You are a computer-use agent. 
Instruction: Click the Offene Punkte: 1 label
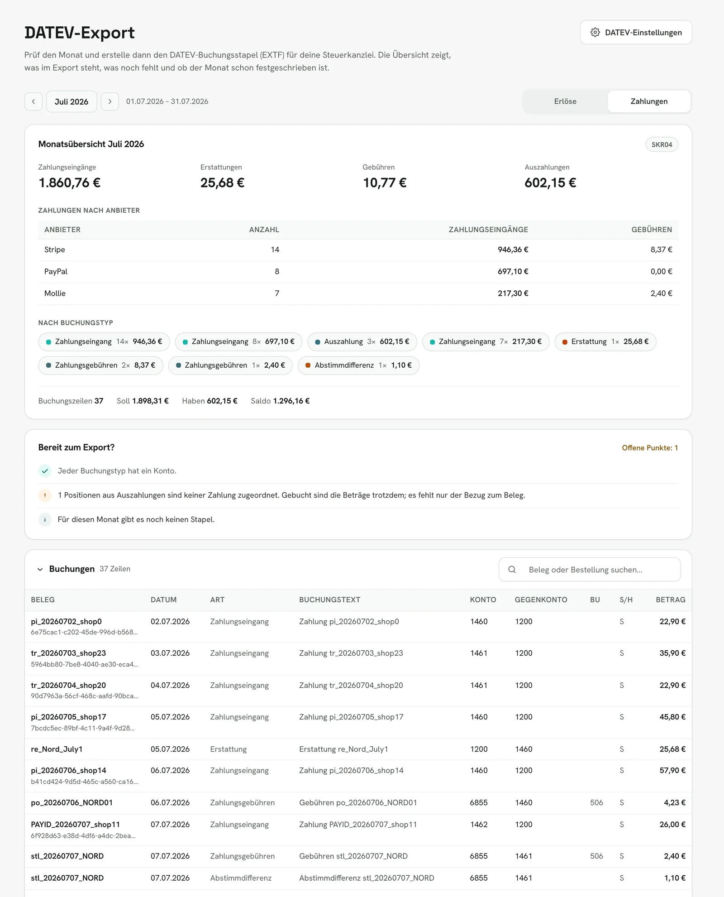(650, 447)
